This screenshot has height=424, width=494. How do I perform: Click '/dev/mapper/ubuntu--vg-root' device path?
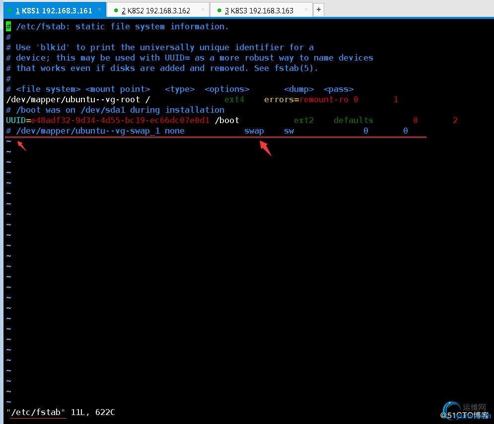click(73, 99)
